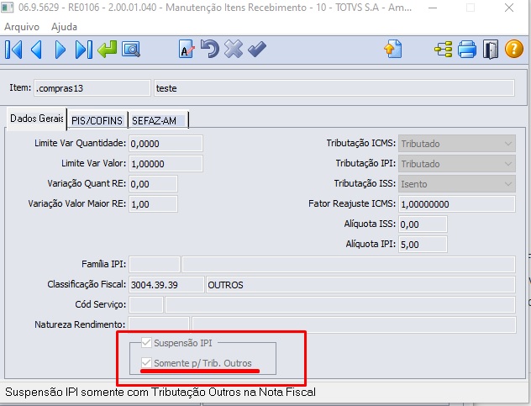Screen dimensions: 531x406
Task: Click the Família IPI code field
Action: (155, 264)
